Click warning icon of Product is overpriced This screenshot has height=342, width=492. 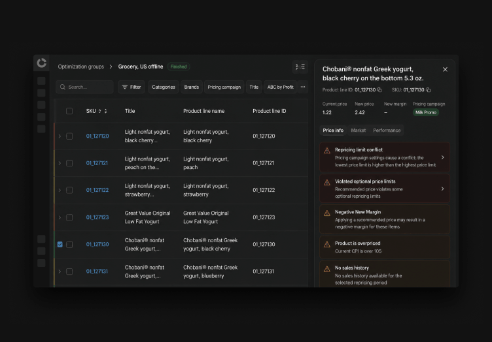pos(327,244)
